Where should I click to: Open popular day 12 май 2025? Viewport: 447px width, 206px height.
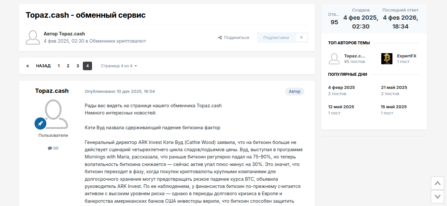point(341,107)
